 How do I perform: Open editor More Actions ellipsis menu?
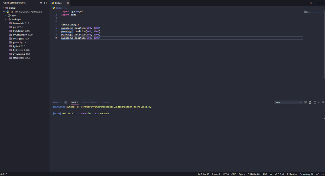tap(322, 3)
